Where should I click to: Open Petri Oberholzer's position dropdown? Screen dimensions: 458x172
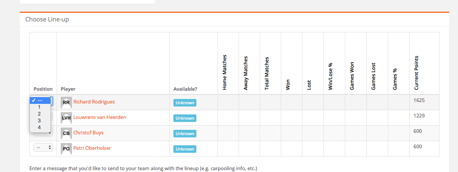click(x=43, y=148)
